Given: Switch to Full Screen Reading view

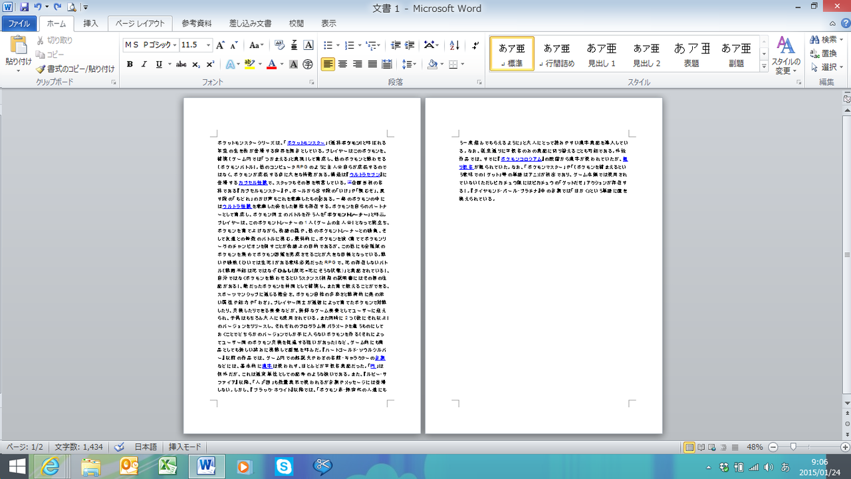Looking at the screenshot, I should click(x=701, y=447).
